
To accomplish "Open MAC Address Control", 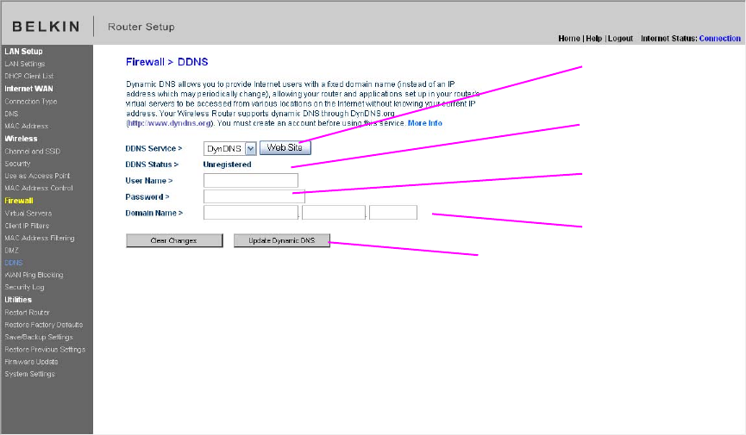I will tap(39, 189).
